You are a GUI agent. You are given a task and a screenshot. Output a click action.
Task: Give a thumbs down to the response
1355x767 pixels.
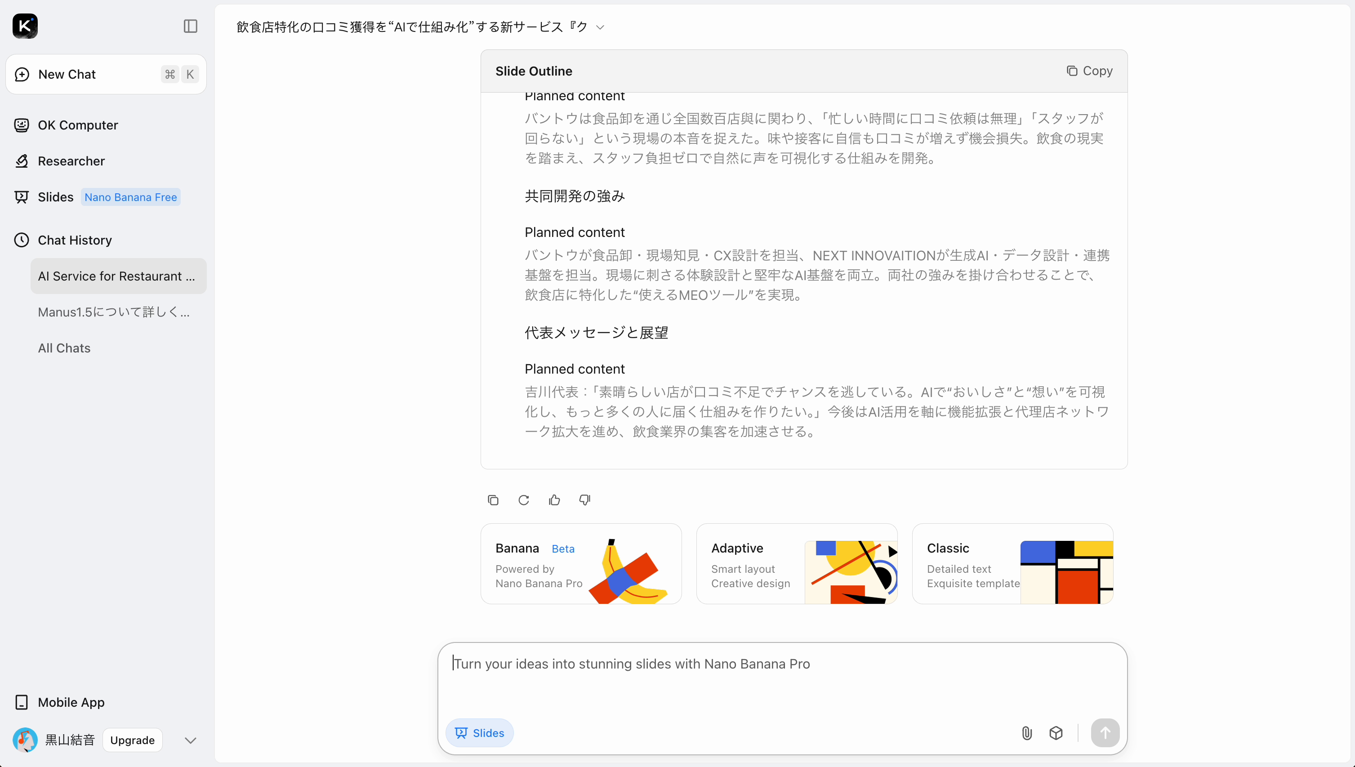pyautogui.click(x=584, y=499)
